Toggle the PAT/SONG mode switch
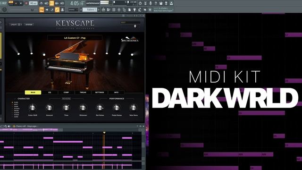 [x=11, y=3]
